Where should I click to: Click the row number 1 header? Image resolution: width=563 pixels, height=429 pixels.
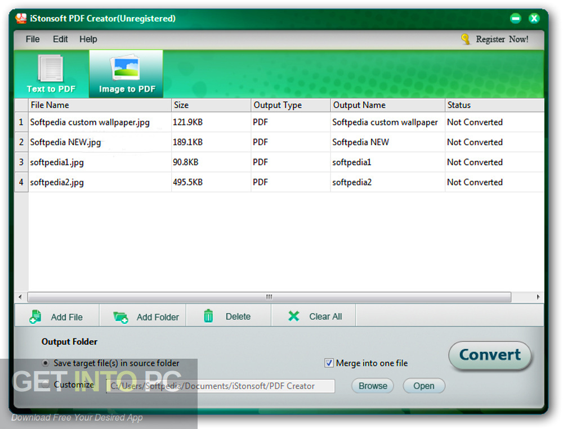pyautogui.click(x=21, y=123)
